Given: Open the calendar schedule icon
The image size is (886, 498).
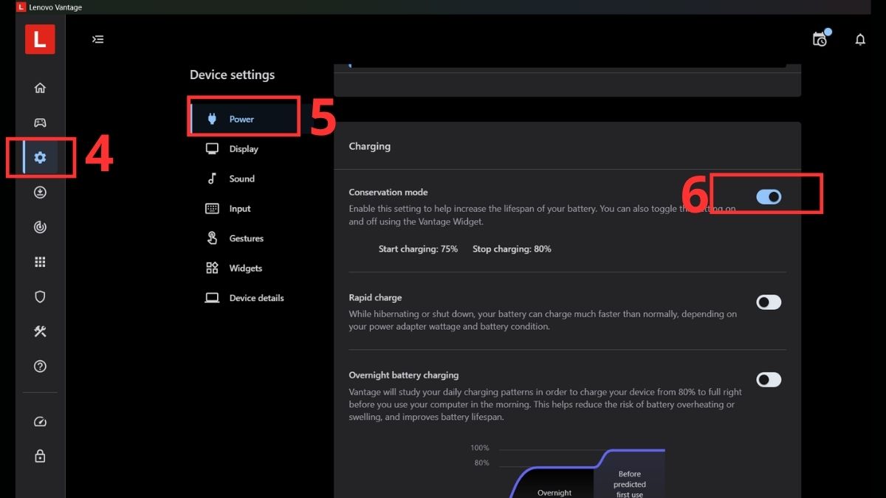Looking at the screenshot, I should [820, 39].
